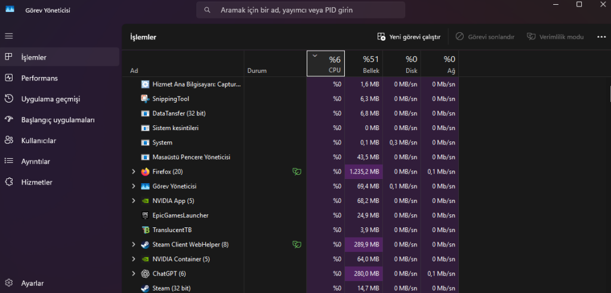Click the ChatGPT process icon

pyautogui.click(x=145, y=274)
